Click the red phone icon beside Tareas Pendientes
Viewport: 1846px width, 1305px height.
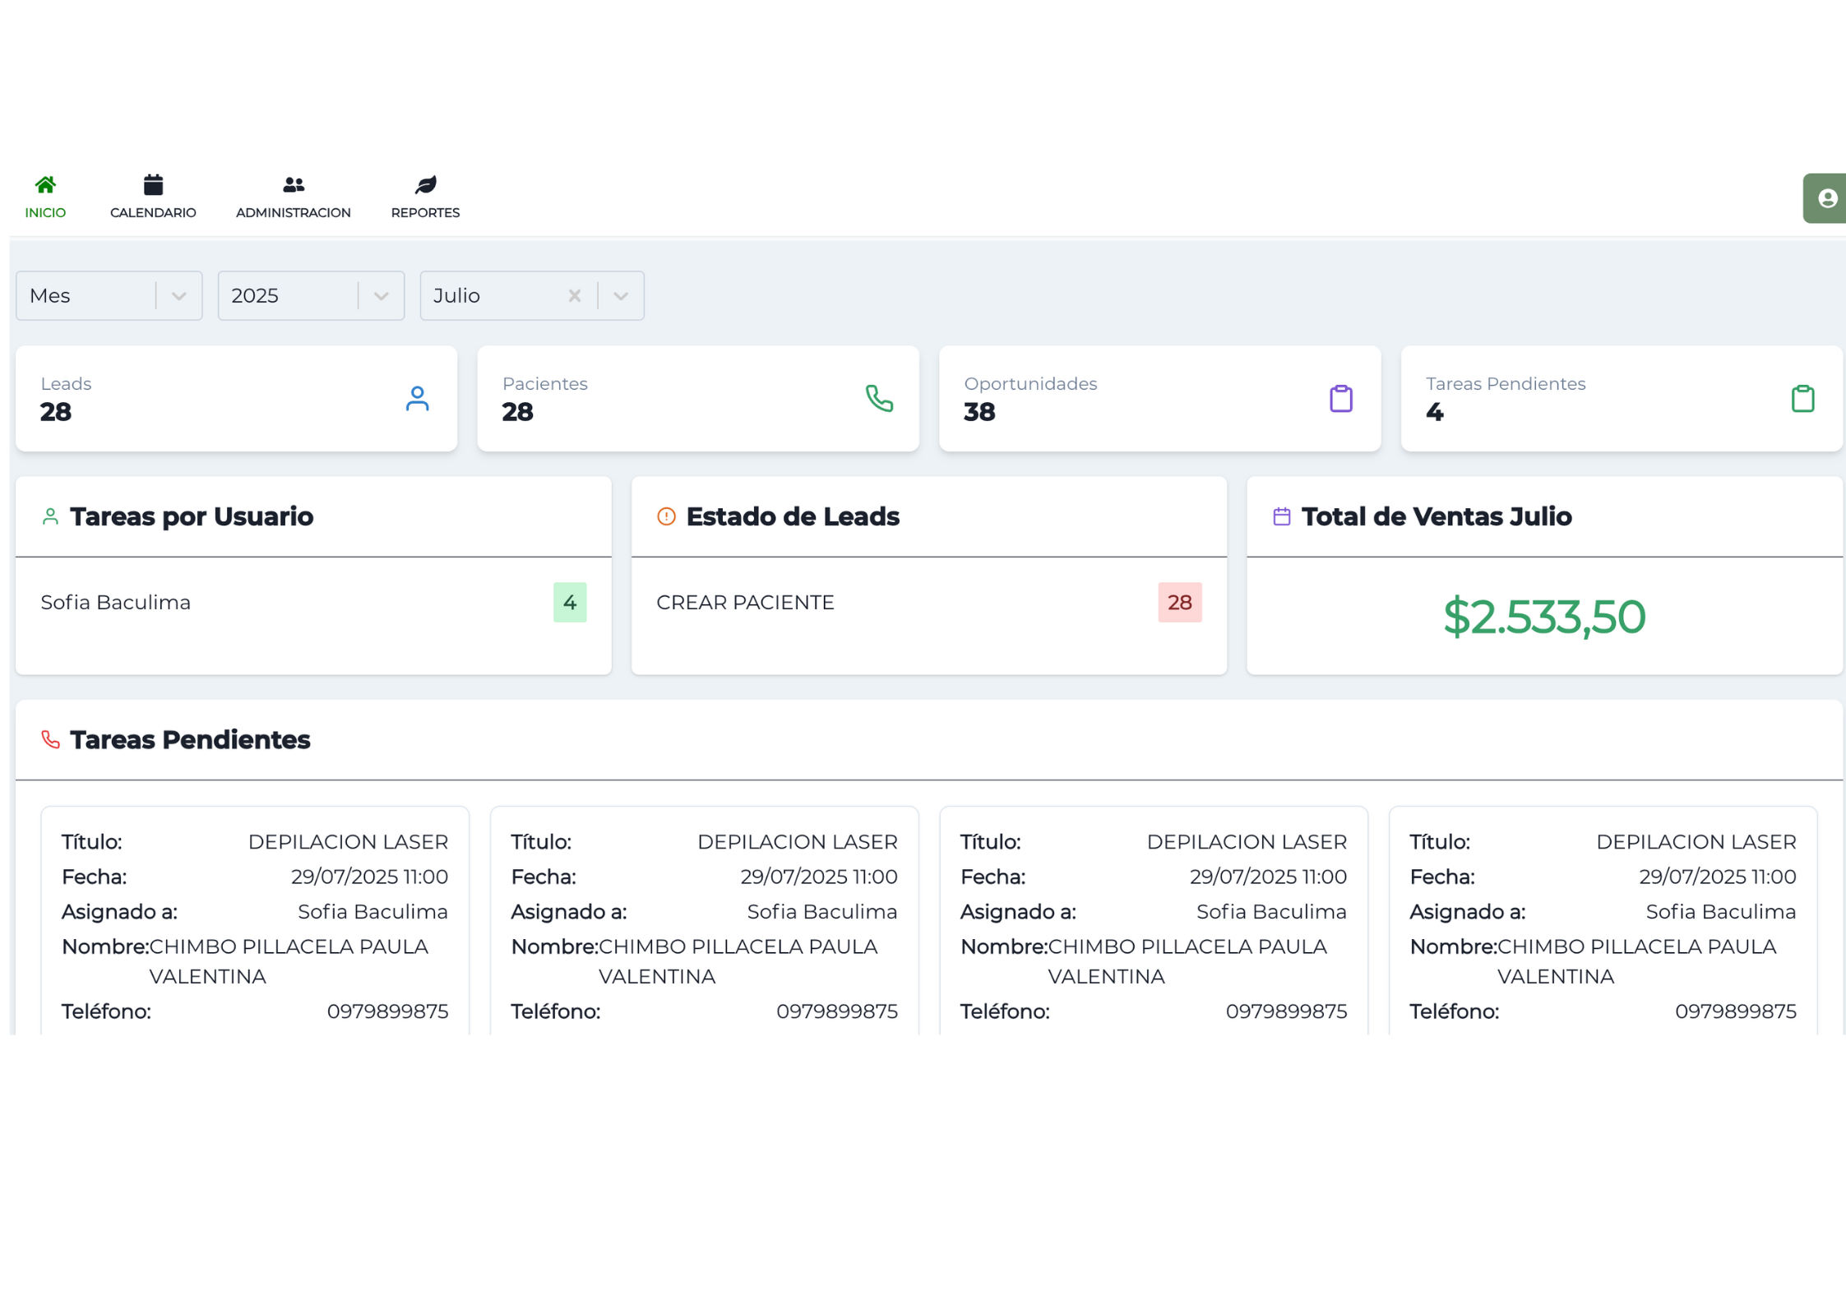click(x=50, y=739)
